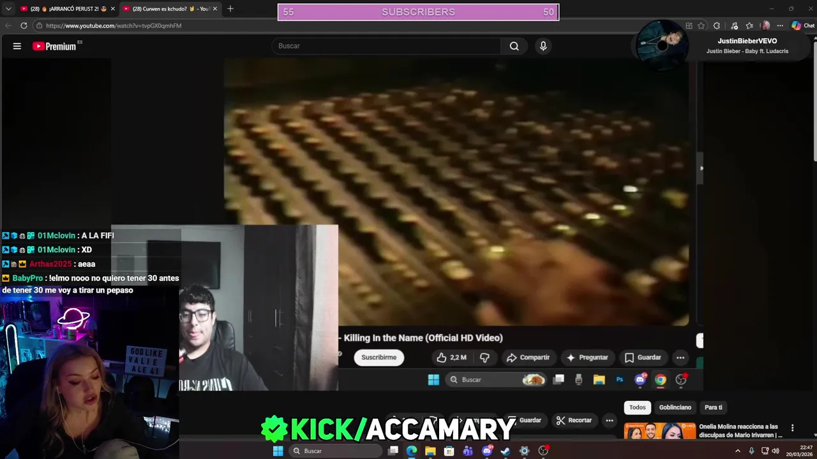This screenshot has width=817, height=459.
Task: Open Microsoft Store on bottom taskbar
Action: click(449, 451)
